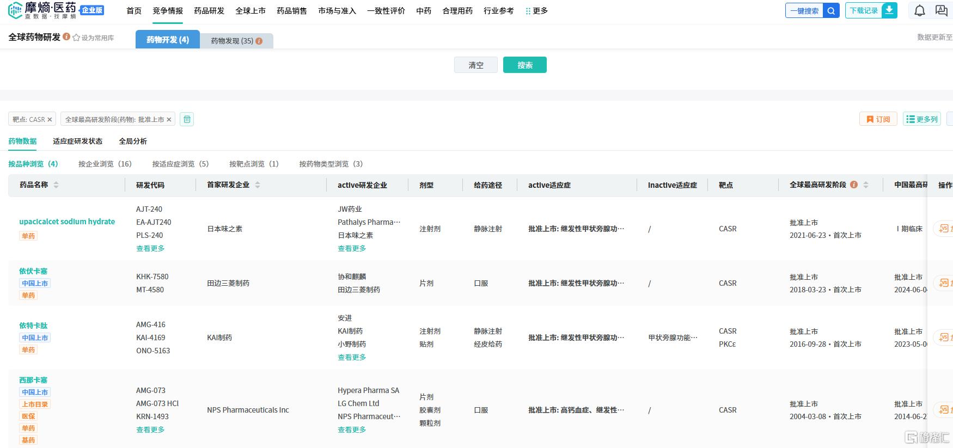Select 按靶点浏览 (1) view
Image resolution: width=953 pixels, height=448 pixels.
pyautogui.click(x=254, y=164)
